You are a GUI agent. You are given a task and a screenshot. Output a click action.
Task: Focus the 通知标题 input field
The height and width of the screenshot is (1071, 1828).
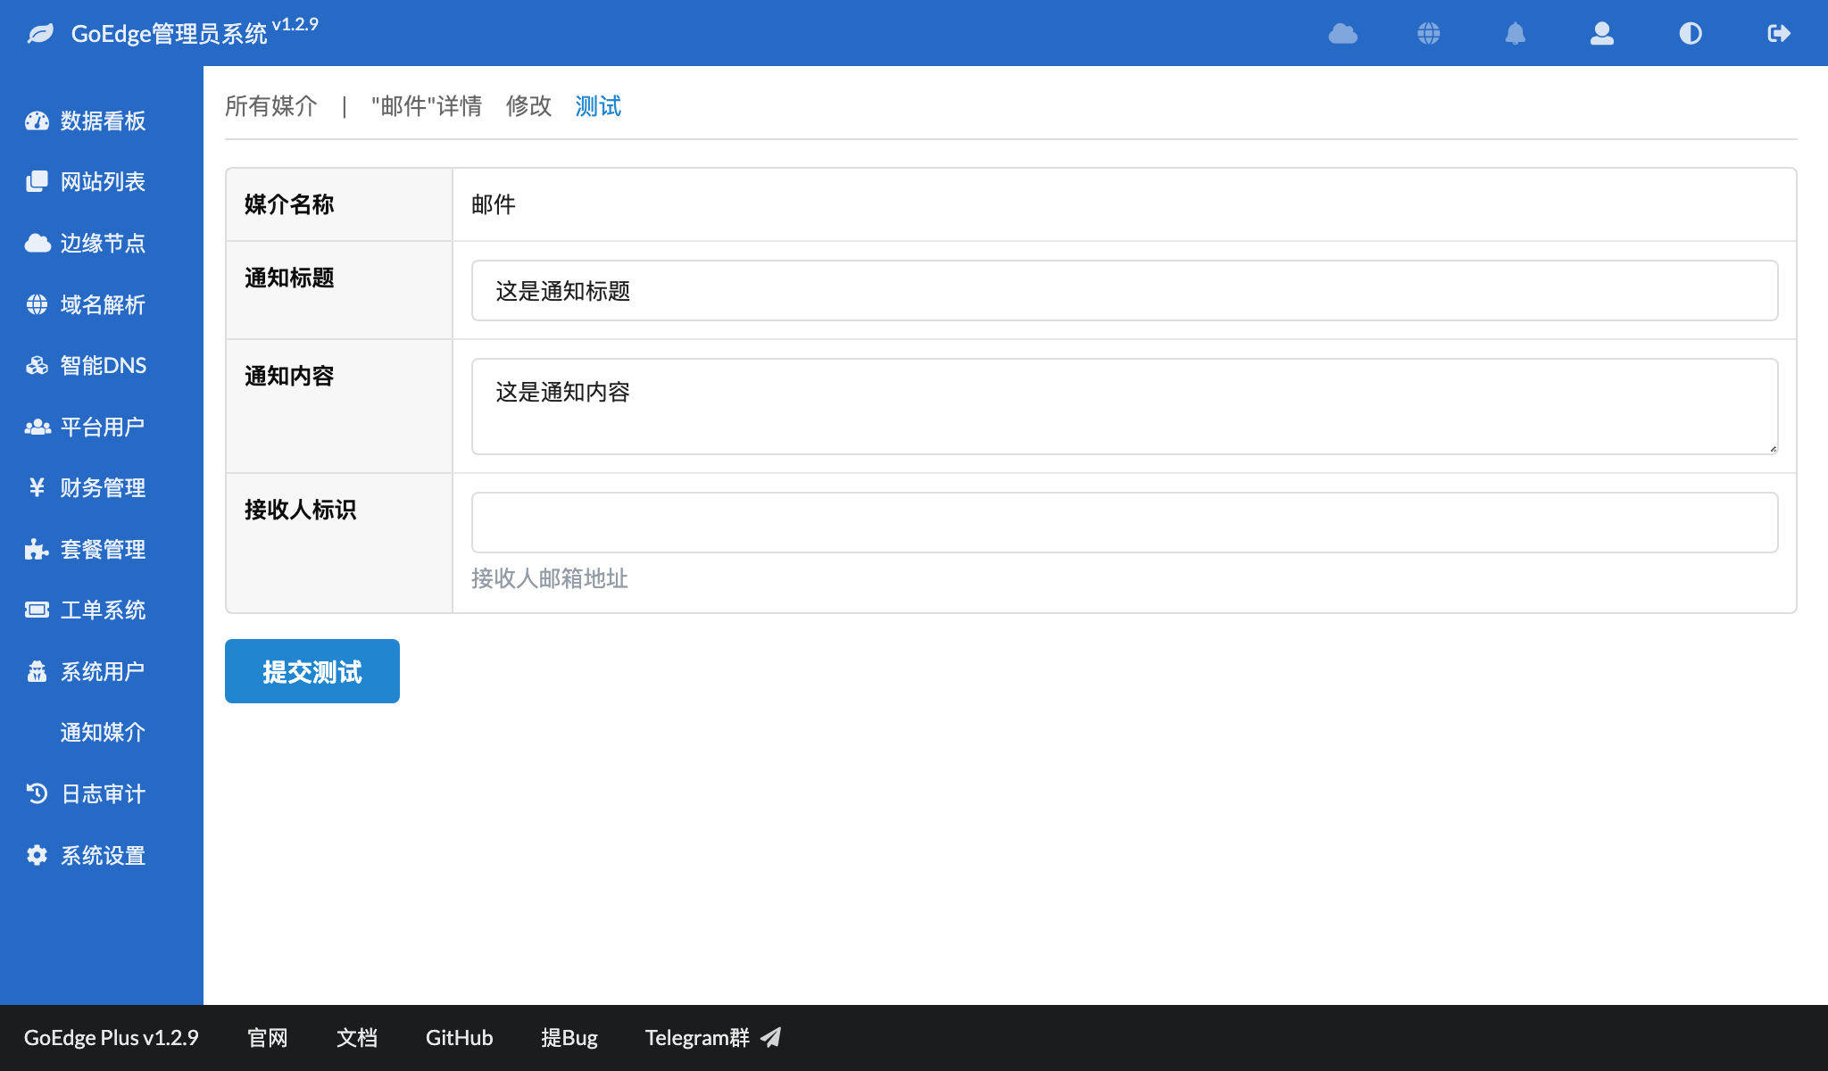(1125, 290)
